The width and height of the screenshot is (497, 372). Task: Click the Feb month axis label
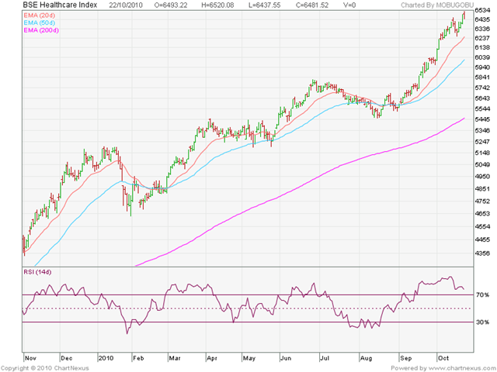click(x=138, y=358)
